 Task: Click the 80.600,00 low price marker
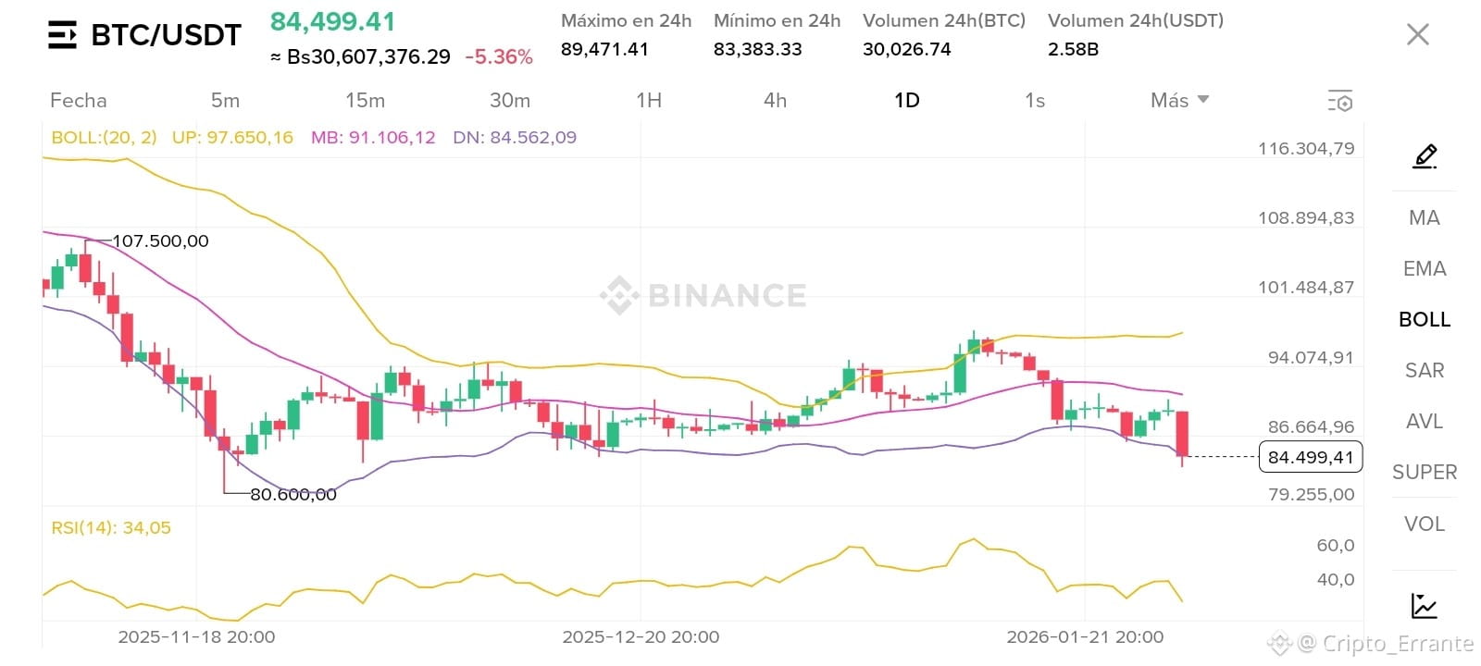(x=293, y=495)
